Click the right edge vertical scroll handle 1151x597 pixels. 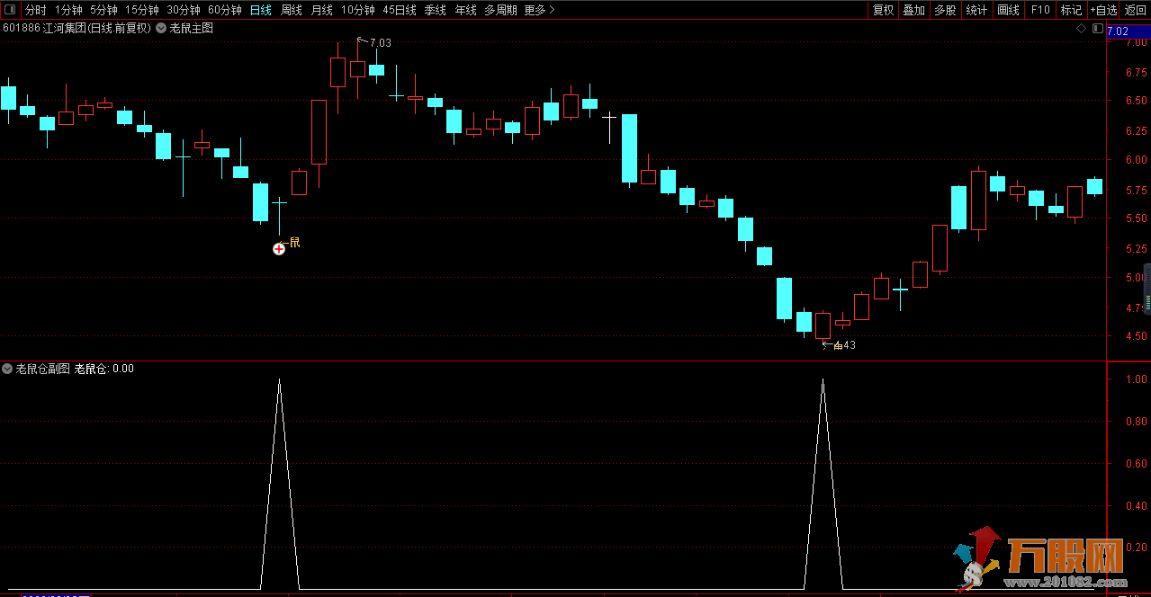tap(1147, 290)
